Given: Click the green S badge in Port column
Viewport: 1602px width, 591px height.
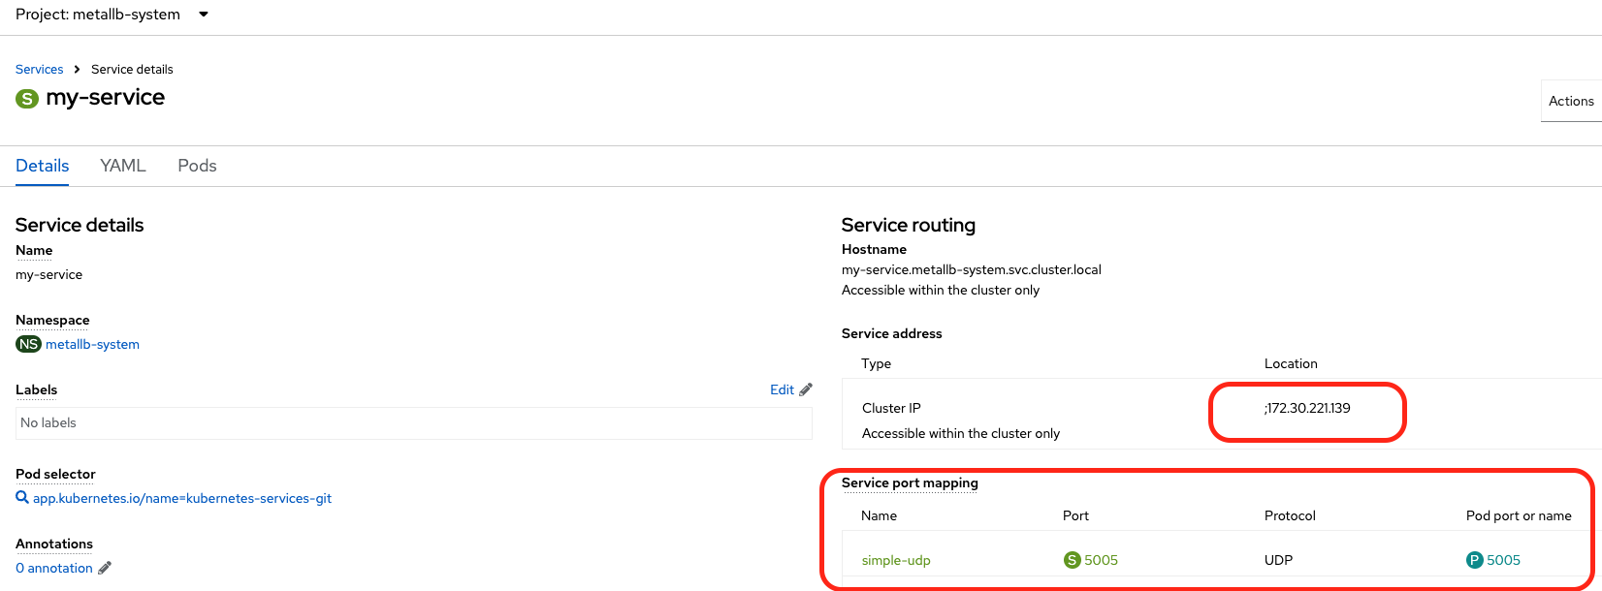Looking at the screenshot, I should (x=1072, y=560).
